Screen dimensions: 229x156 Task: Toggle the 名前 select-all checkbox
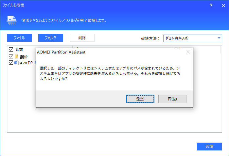tap(11, 49)
